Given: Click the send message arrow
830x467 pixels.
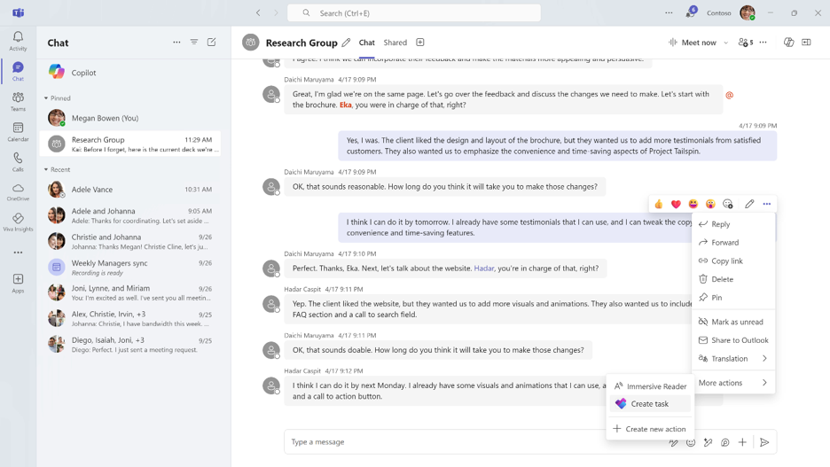Looking at the screenshot, I should pyautogui.click(x=764, y=442).
